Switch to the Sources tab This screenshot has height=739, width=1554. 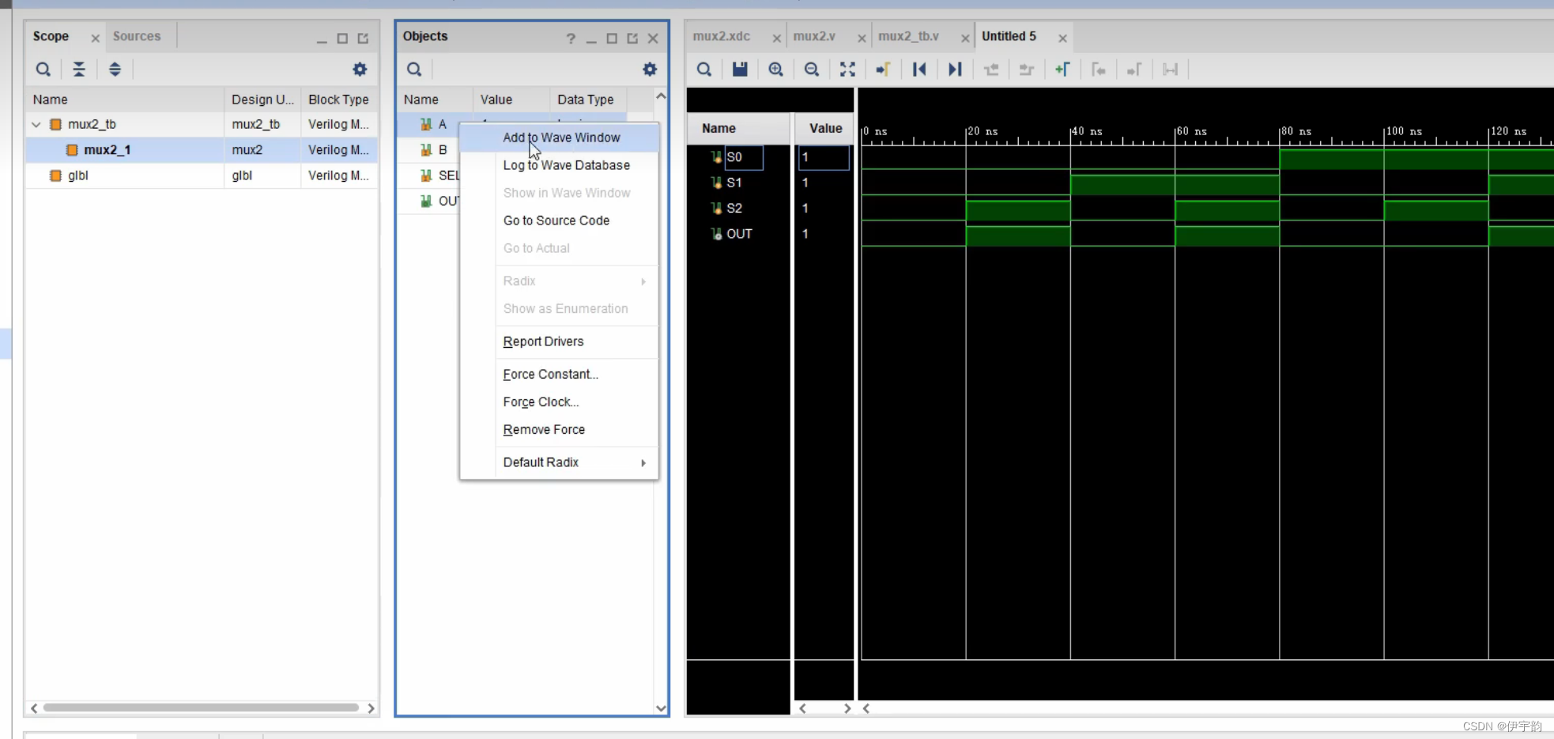(137, 36)
